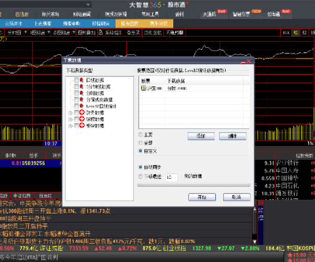Click red plus icon of 除权数据

tap(82, 119)
